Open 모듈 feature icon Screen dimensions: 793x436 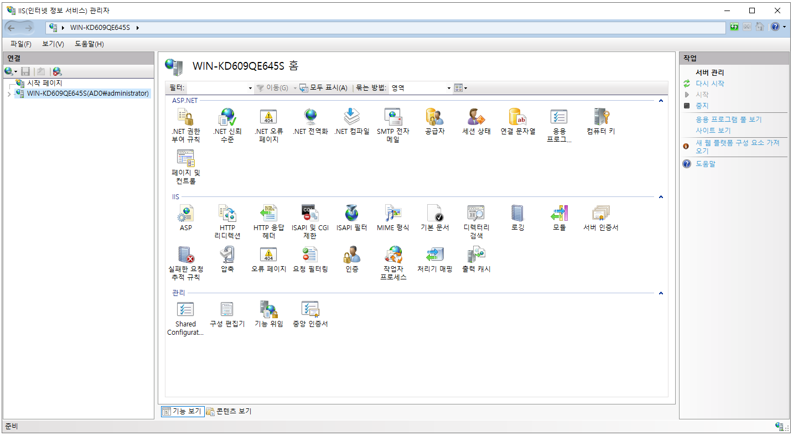559,213
